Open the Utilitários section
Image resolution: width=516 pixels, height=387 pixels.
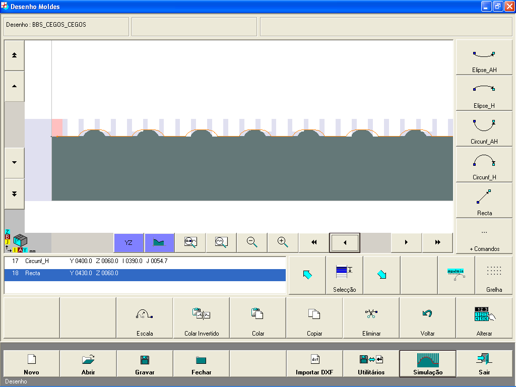click(371, 364)
